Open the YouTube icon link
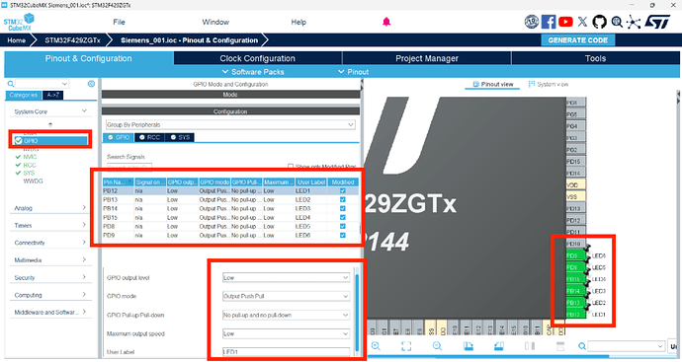The image size is (682, 362). click(x=565, y=22)
